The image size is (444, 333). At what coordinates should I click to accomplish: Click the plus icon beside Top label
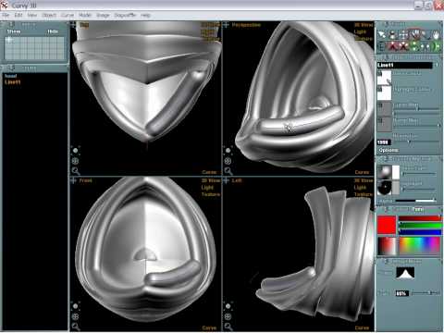(x=73, y=25)
